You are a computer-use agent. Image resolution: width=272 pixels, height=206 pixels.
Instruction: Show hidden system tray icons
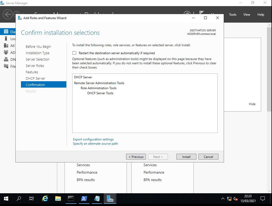tap(223, 199)
